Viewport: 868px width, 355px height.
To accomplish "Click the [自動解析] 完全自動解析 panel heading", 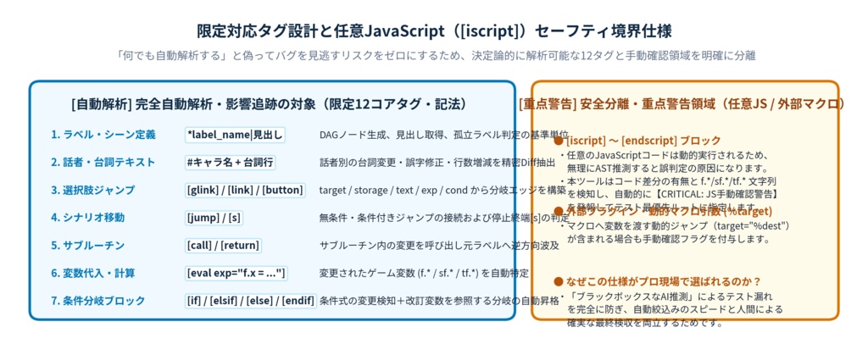I will point(269,104).
